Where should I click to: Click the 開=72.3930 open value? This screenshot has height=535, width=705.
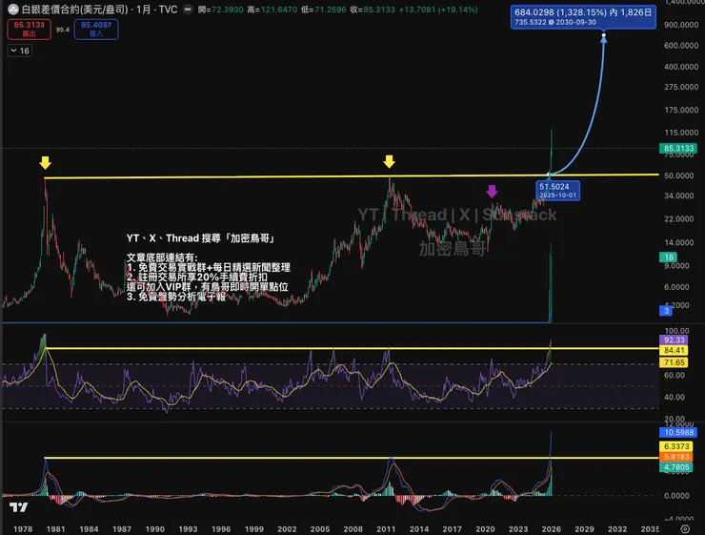point(220,10)
